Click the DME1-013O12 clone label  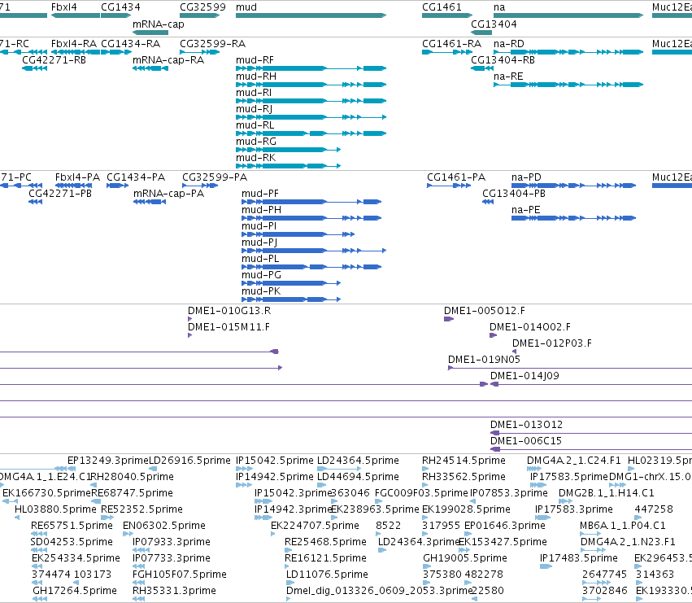coord(526,425)
